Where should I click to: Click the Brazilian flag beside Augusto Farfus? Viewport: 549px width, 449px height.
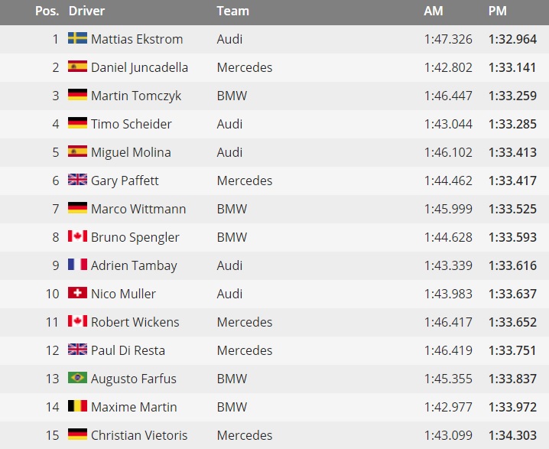tap(77, 378)
